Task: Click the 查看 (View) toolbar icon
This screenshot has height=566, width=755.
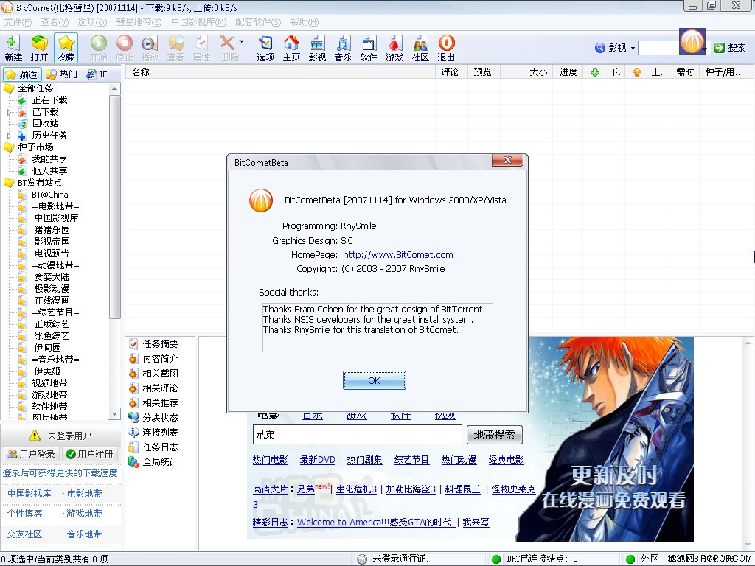Action: tap(175, 48)
